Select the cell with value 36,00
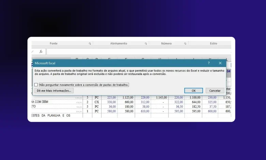 [x=109, y=107]
